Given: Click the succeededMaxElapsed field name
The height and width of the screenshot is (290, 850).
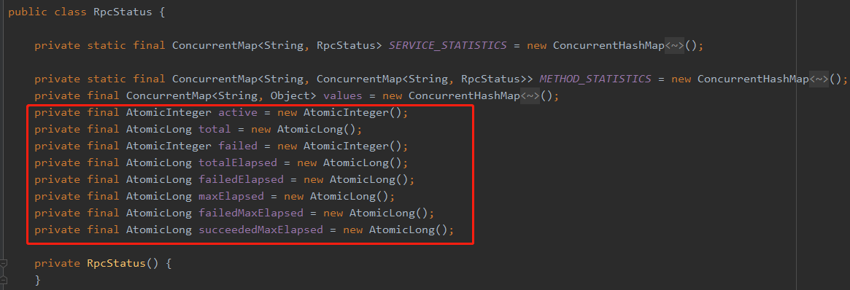Looking at the screenshot, I should coord(260,230).
